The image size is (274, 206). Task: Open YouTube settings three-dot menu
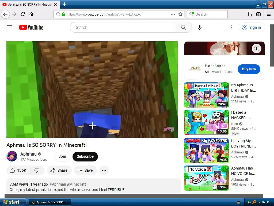pyautogui.click(x=231, y=27)
